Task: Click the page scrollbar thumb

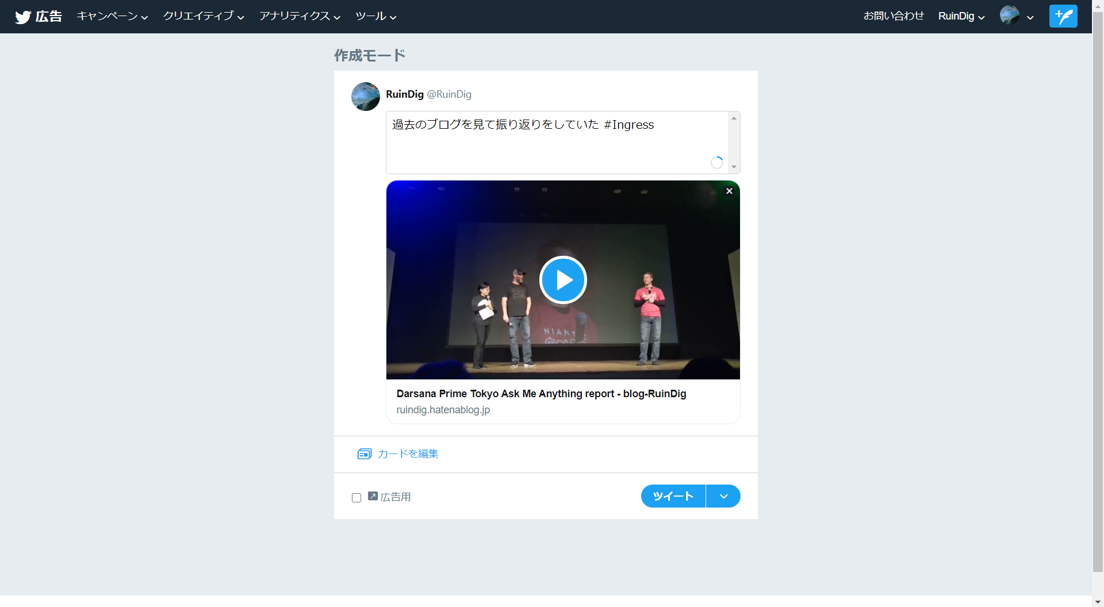Action: (1098, 292)
